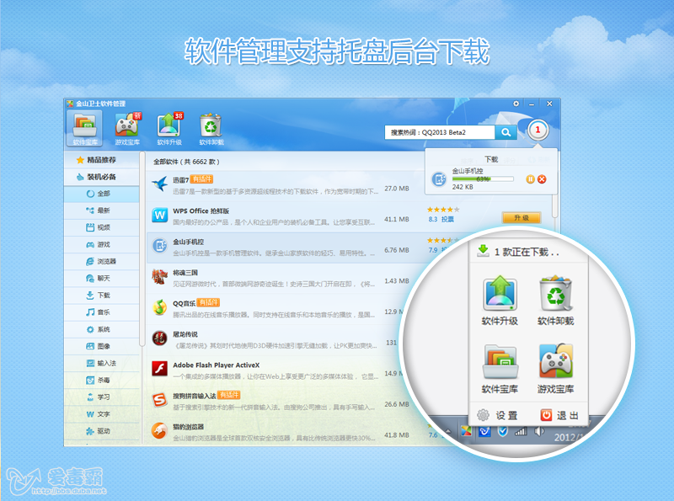The height and width of the screenshot is (501, 674).
Task: Open 软件升级 from the tray popup menu
Action: [x=500, y=301]
